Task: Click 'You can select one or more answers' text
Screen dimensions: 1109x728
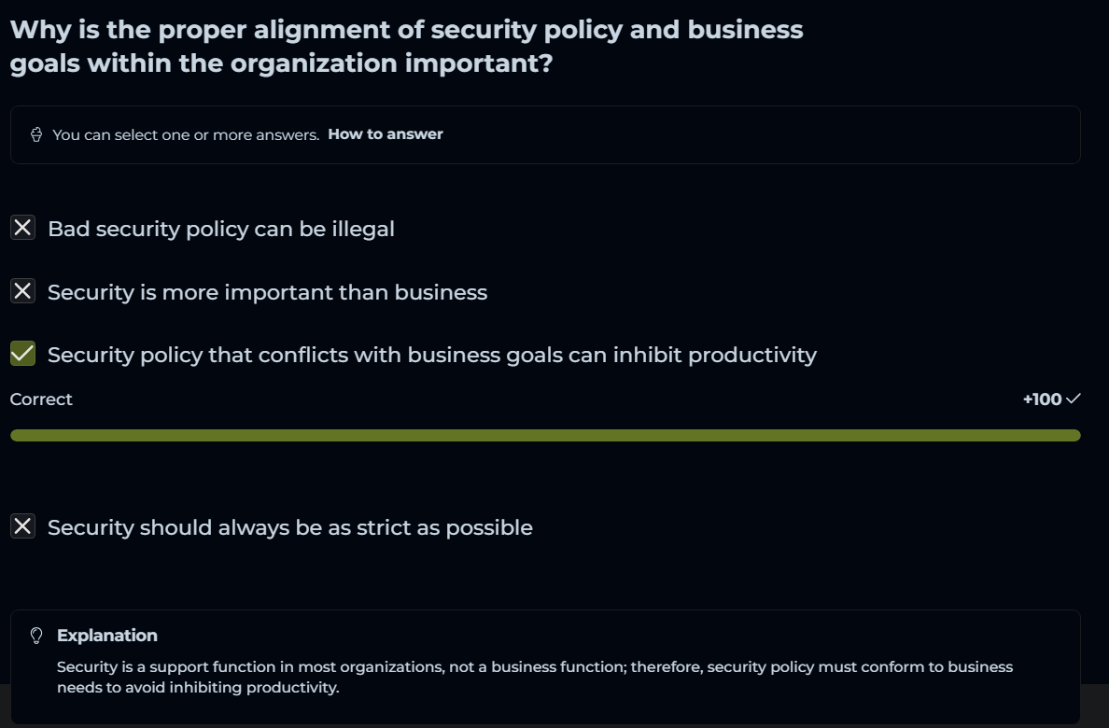Action: (x=186, y=134)
